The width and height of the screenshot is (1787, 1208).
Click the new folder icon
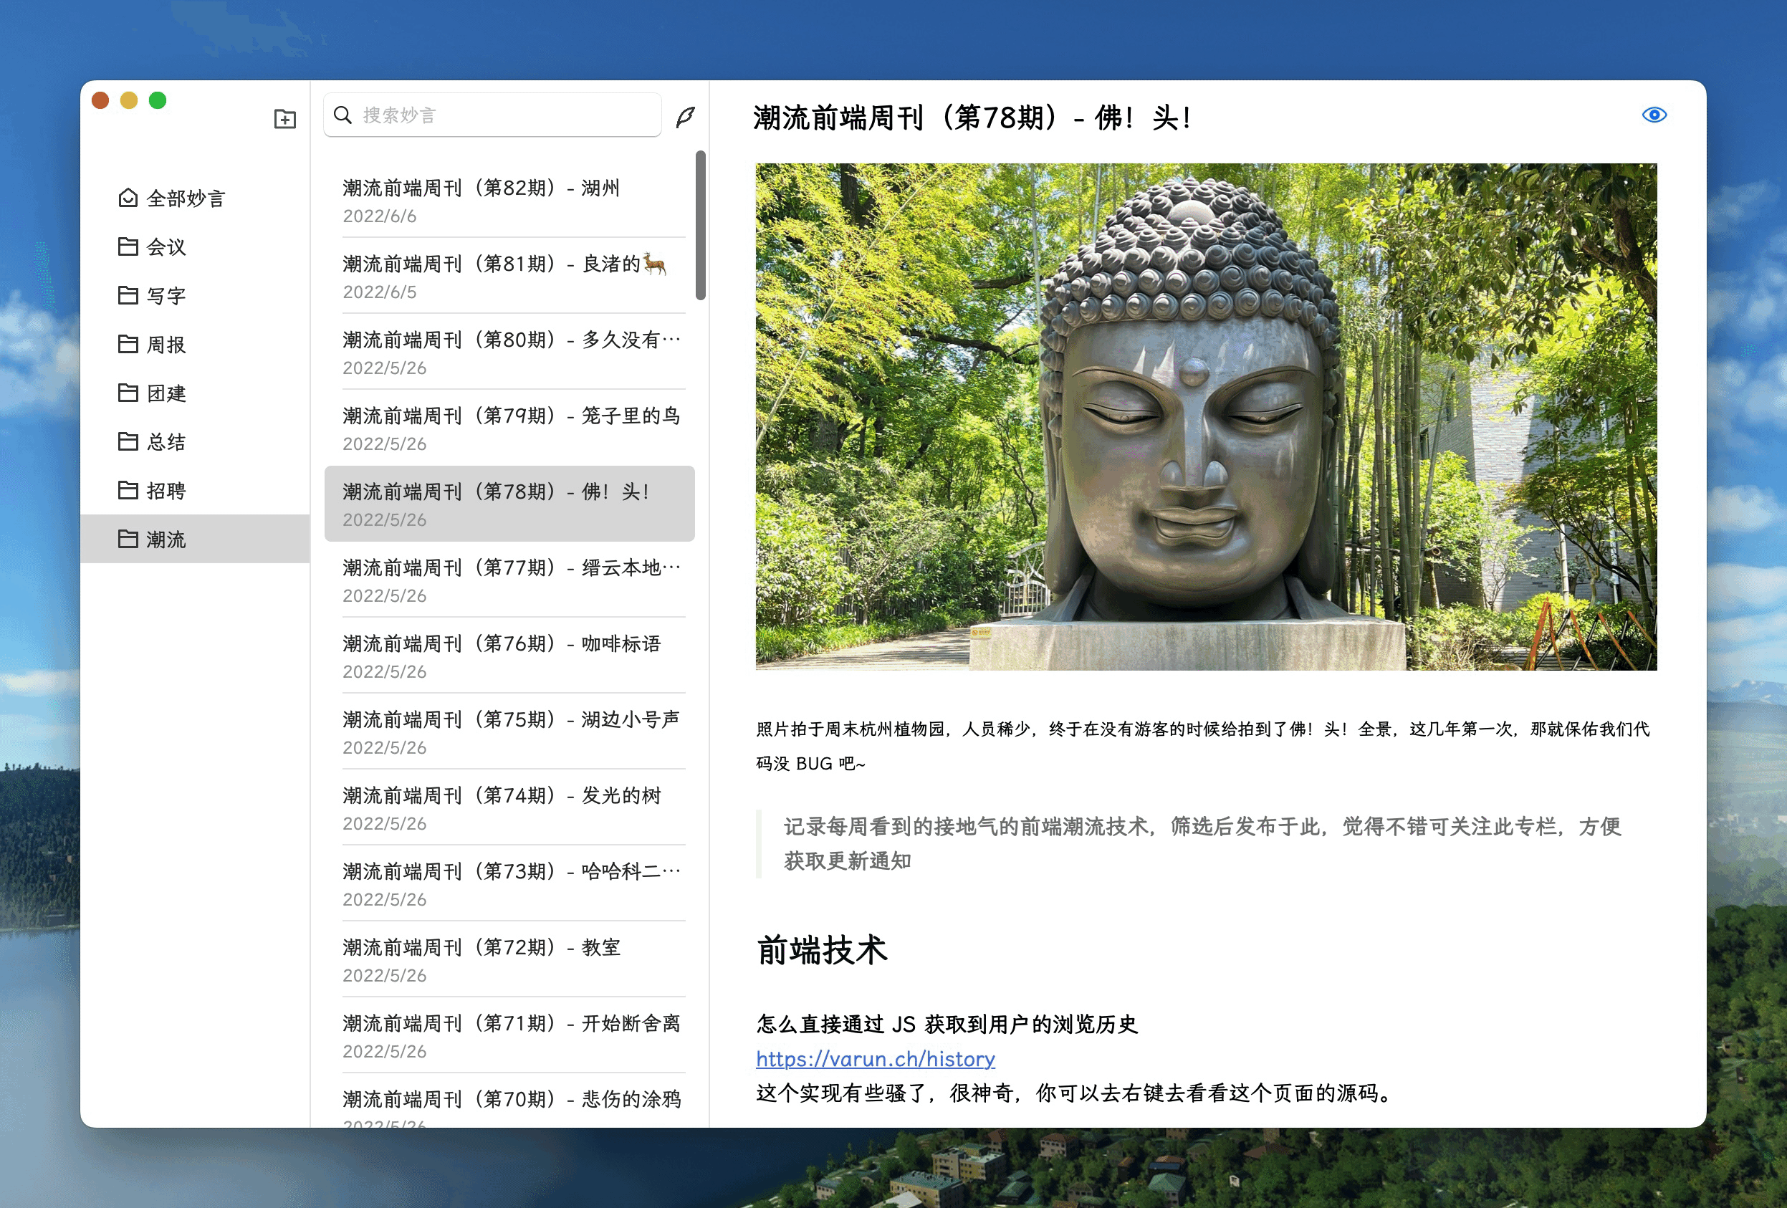click(284, 118)
